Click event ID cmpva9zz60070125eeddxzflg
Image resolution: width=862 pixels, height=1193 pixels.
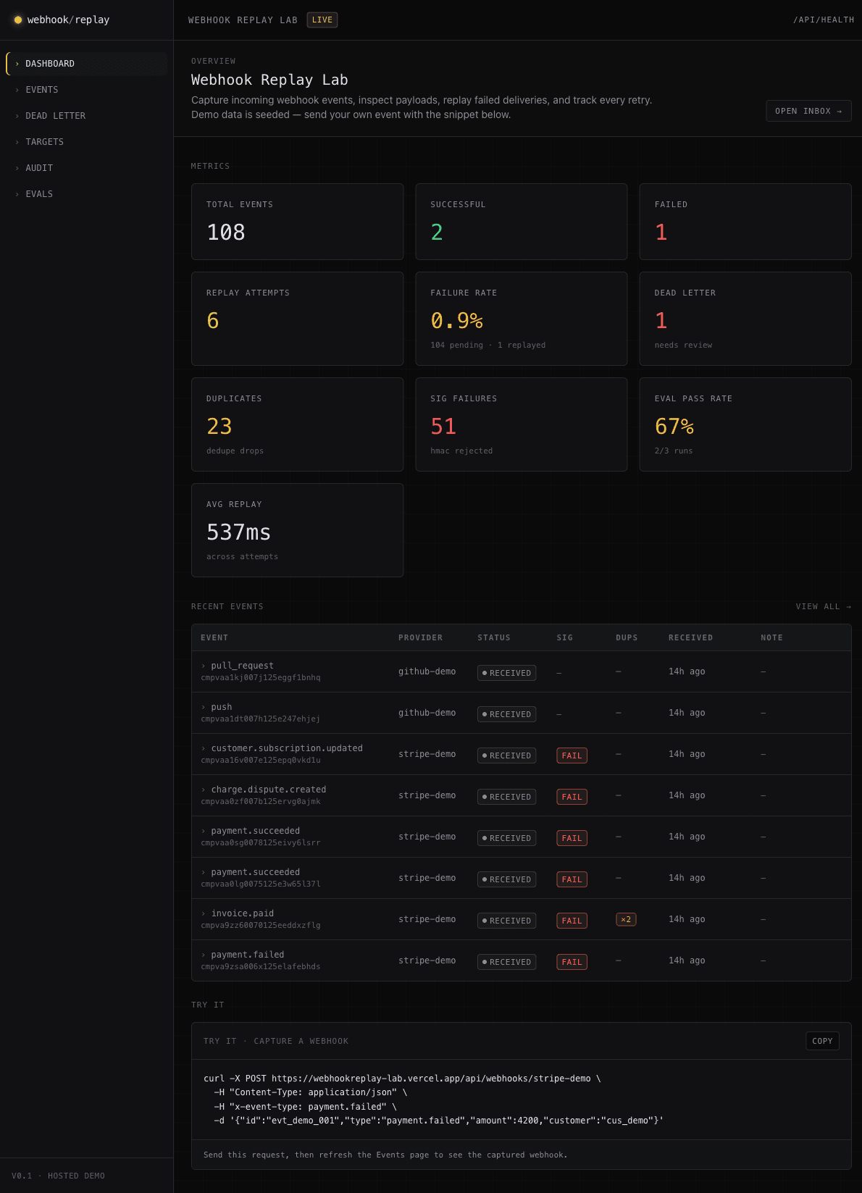point(261,926)
